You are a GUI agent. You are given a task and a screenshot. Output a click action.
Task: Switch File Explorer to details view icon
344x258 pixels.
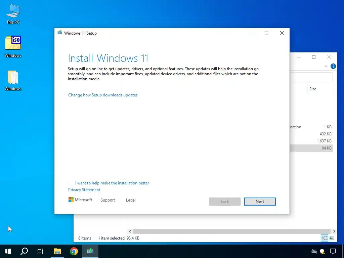click(x=325, y=238)
